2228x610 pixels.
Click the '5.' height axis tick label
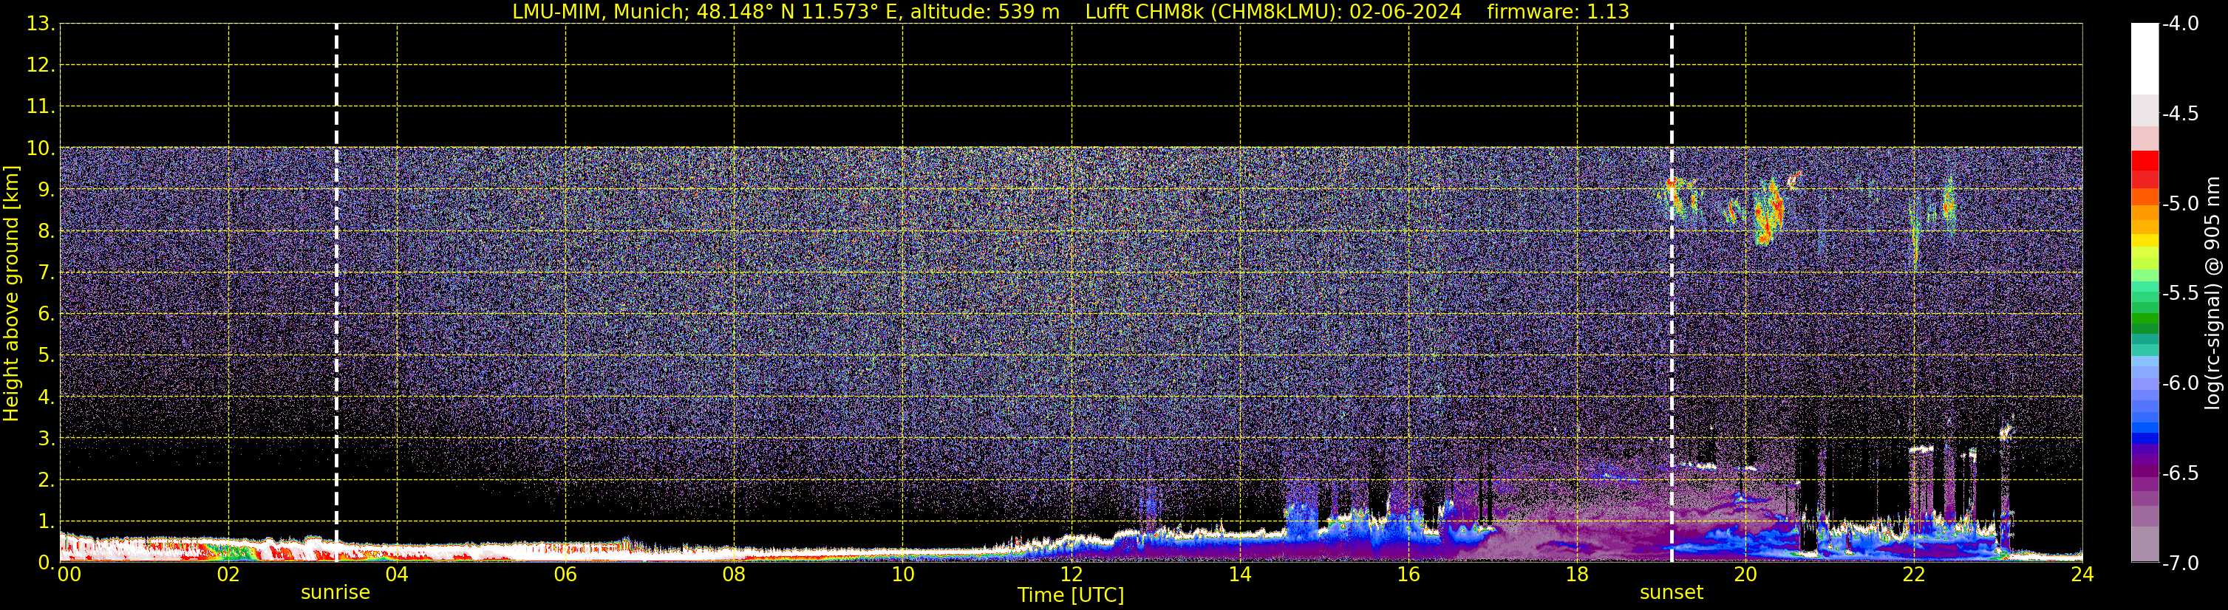click(46, 355)
